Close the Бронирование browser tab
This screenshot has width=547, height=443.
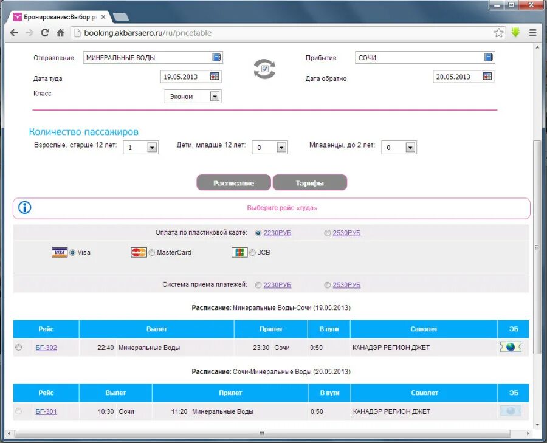(x=103, y=17)
